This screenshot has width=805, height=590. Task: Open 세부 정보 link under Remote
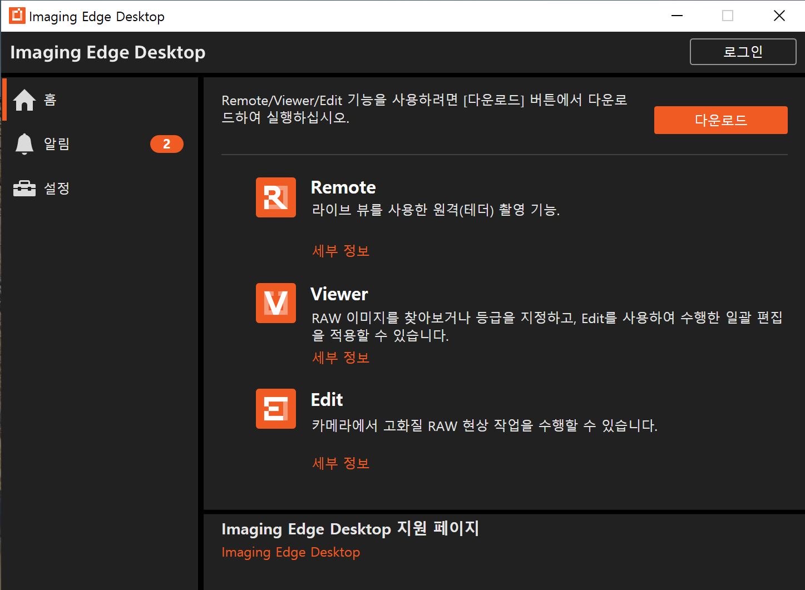pos(341,251)
